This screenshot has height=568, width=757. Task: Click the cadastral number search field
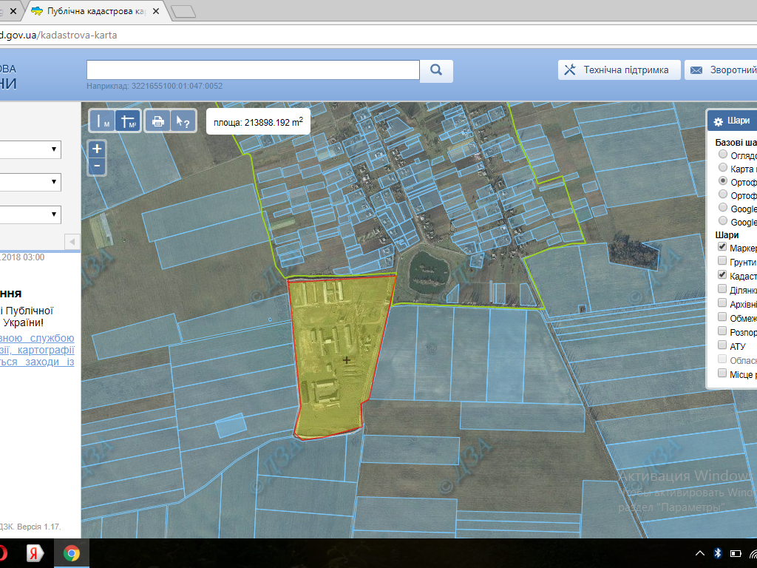[x=253, y=70]
